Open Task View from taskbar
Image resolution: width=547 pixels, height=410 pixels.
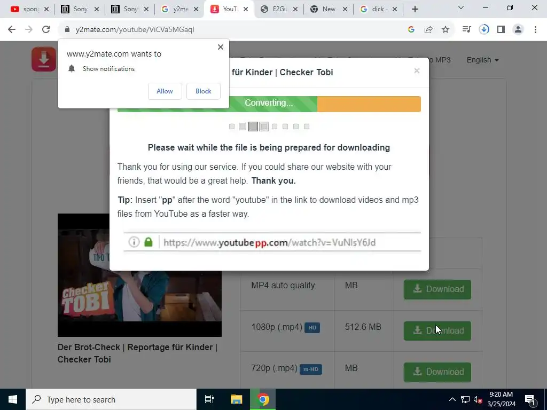[209, 399]
